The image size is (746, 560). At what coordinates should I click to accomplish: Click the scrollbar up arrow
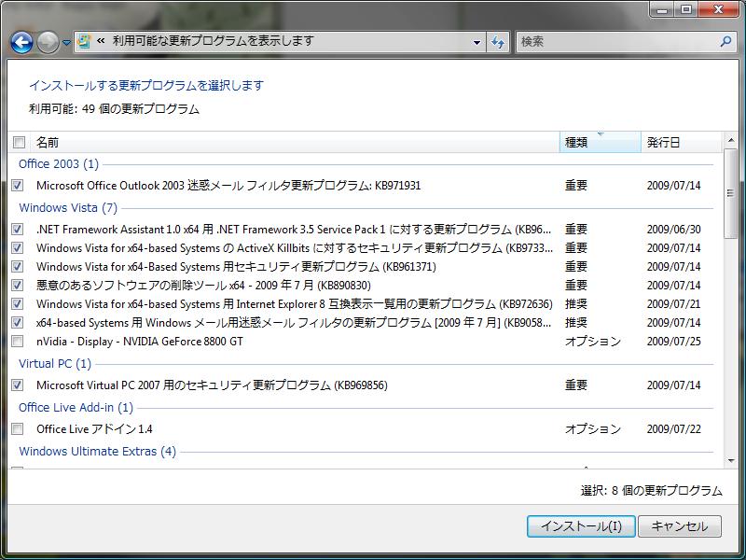(730, 140)
